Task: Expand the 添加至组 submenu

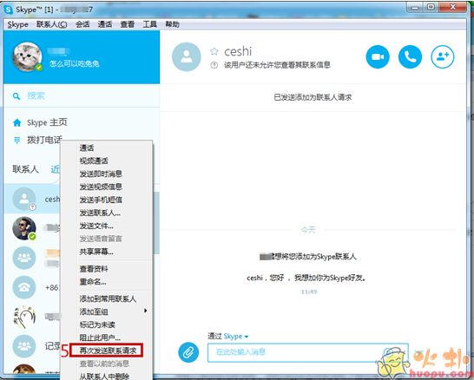Action: (107, 311)
